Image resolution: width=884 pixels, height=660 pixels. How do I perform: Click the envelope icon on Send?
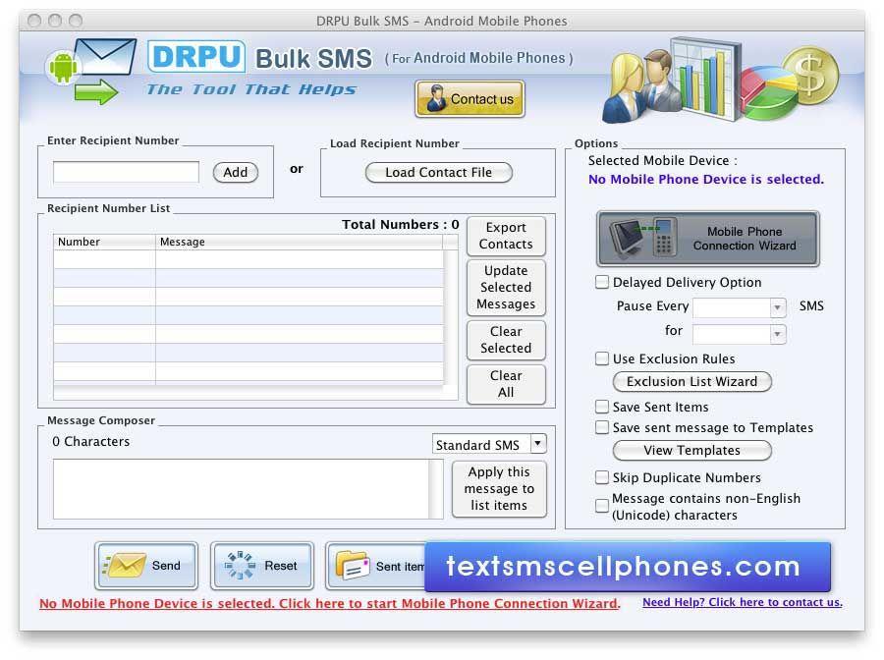[x=125, y=566]
